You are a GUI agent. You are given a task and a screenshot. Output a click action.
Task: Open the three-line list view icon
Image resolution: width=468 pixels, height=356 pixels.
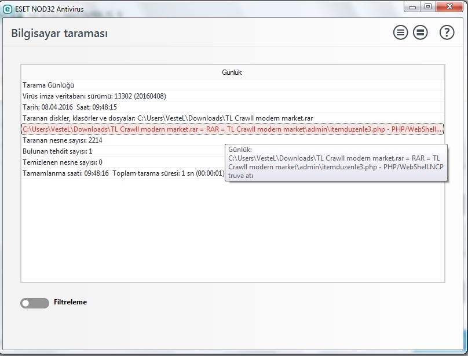tap(400, 32)
